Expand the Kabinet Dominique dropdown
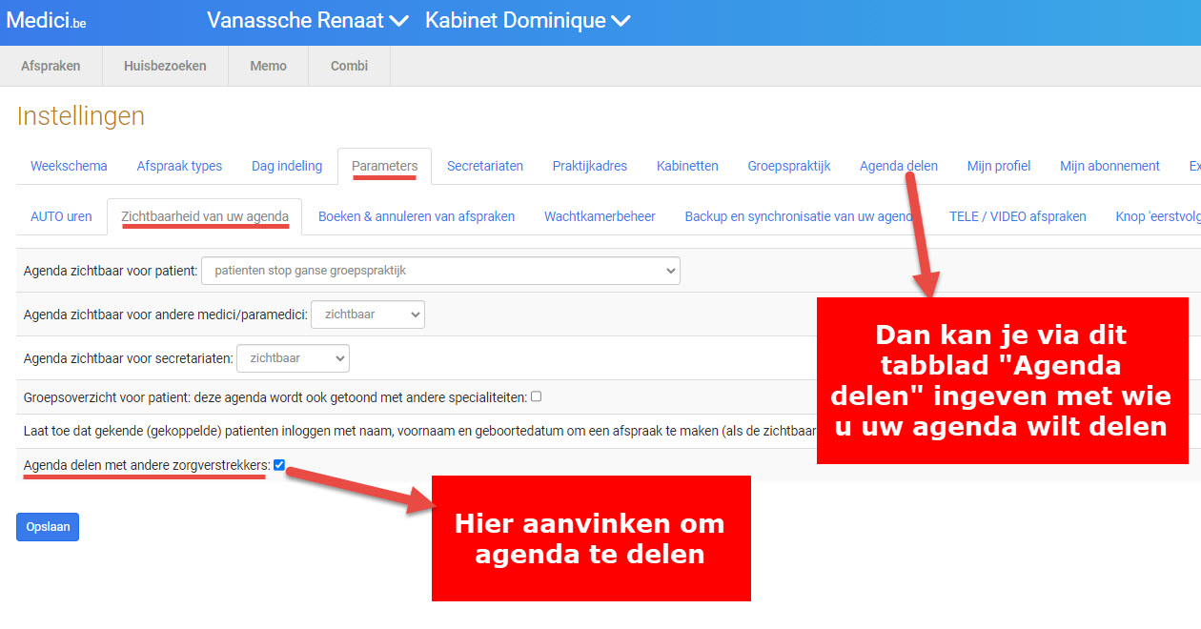 (x=527, y=21)
